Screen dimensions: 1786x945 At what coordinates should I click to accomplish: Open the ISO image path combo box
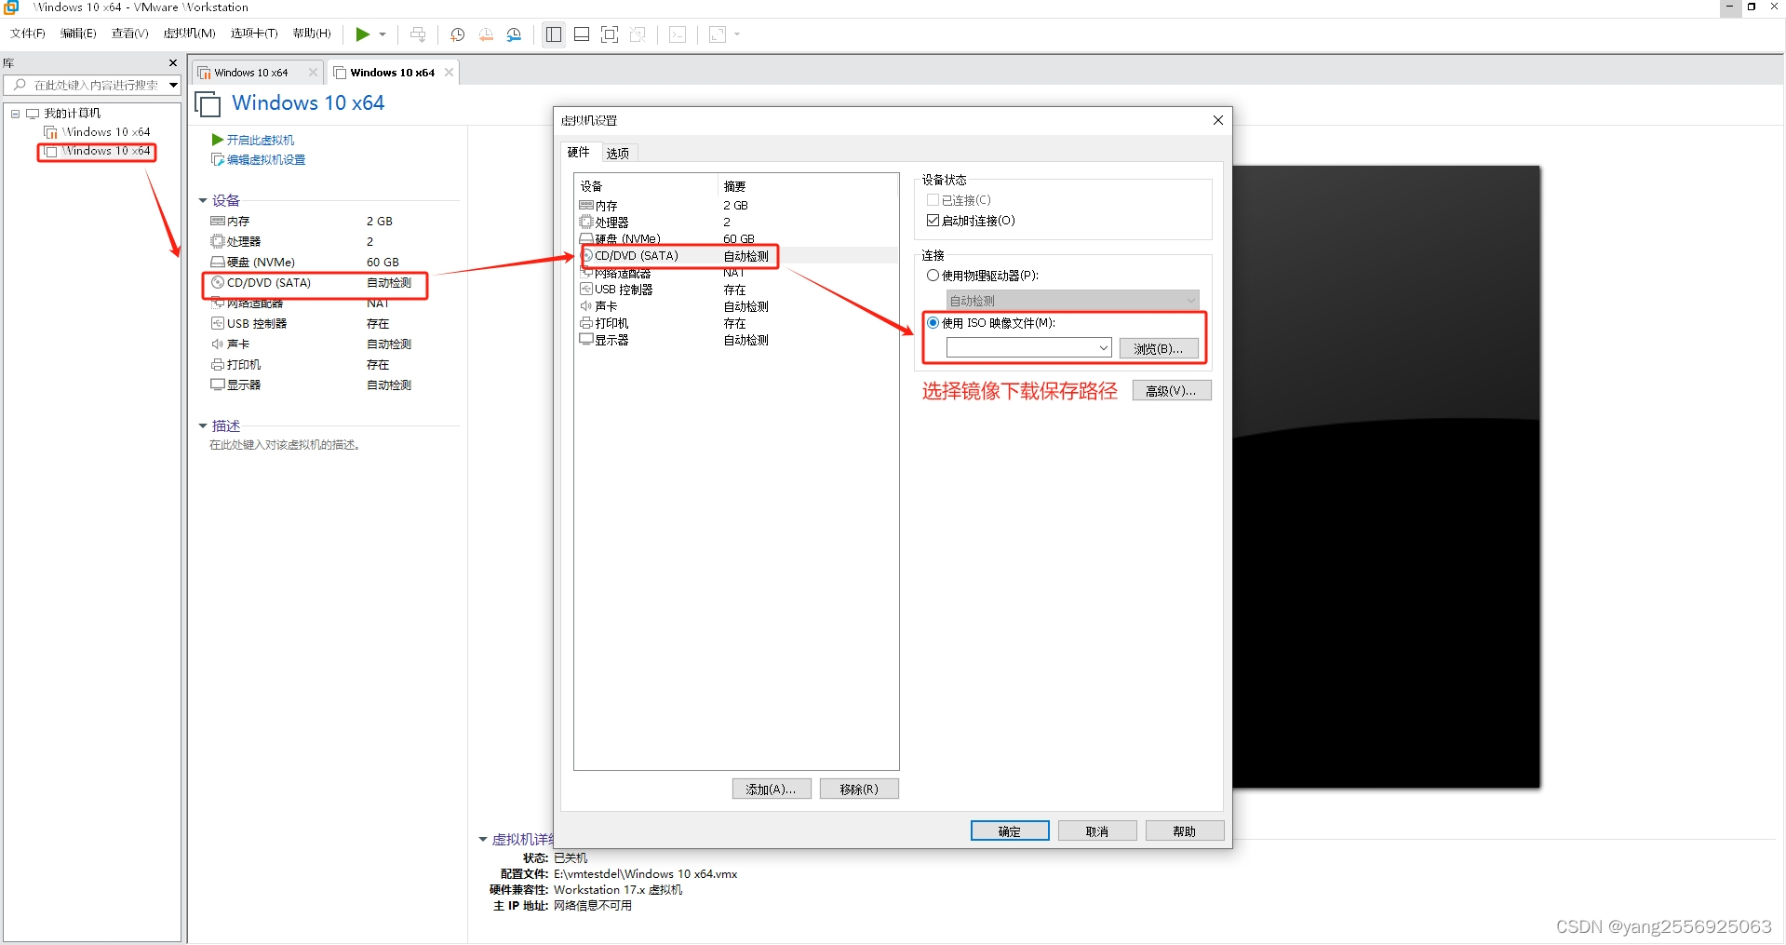[x=1028, y=348]
